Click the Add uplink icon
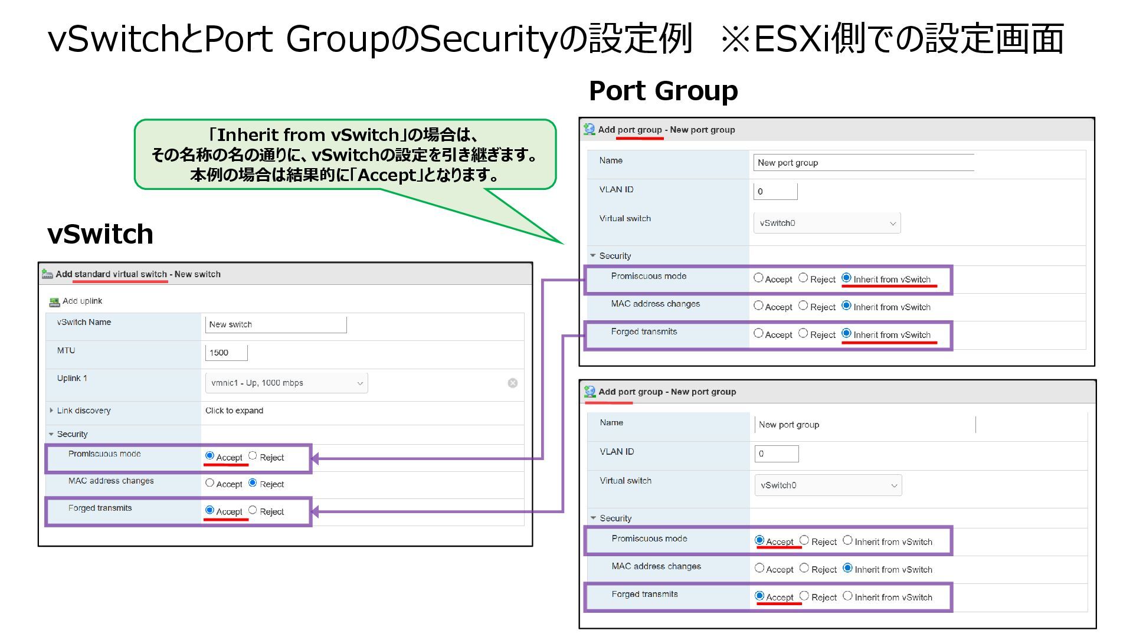The height and width of the screenshot is (637, 1133). [54, 302]
